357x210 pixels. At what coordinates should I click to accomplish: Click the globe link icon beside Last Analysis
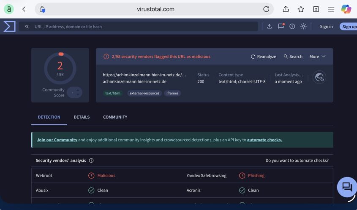tap(319, 77)
